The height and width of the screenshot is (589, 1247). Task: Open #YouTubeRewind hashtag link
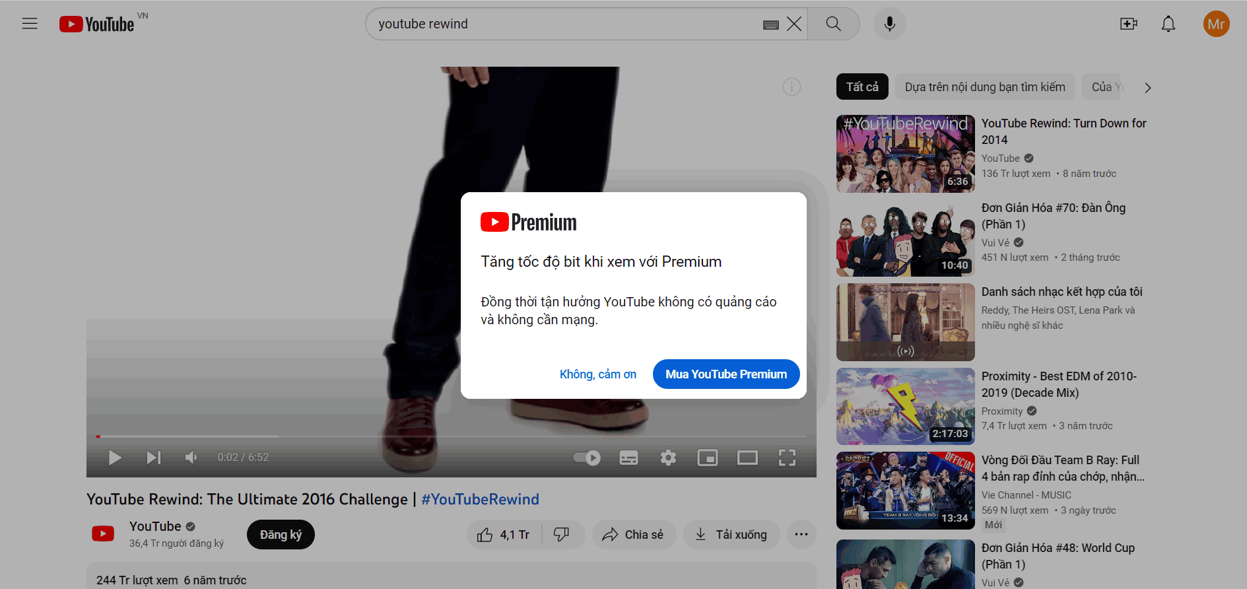480,499
